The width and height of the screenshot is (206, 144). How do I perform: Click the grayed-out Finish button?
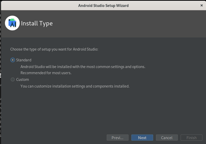(x=191, y=138)
